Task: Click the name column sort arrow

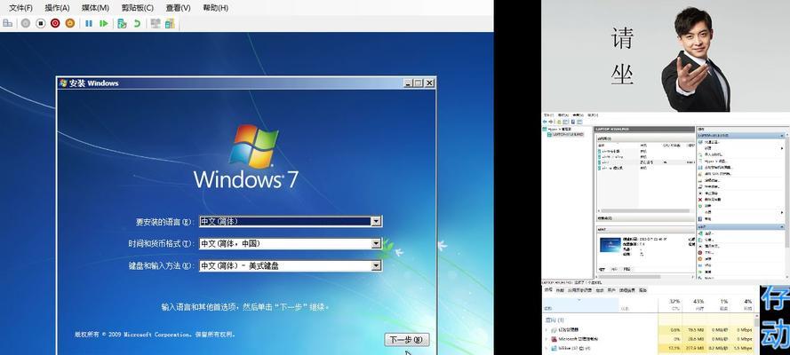Action: [579, 300]
